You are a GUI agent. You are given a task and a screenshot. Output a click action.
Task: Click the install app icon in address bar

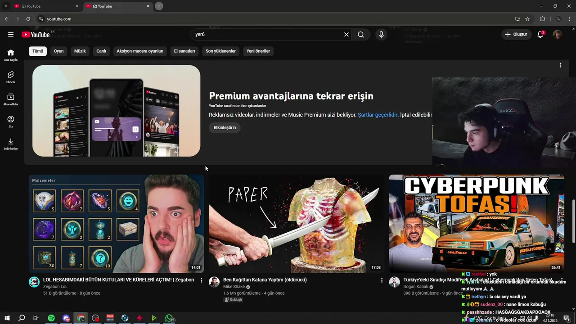pyautogui.click(x=517, y=19)
